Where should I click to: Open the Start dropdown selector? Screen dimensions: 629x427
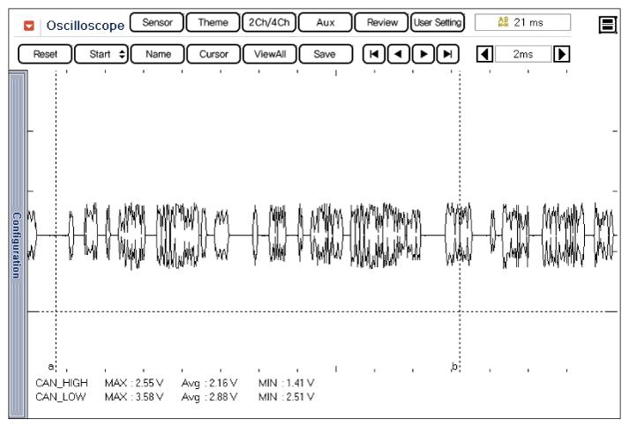101,54
